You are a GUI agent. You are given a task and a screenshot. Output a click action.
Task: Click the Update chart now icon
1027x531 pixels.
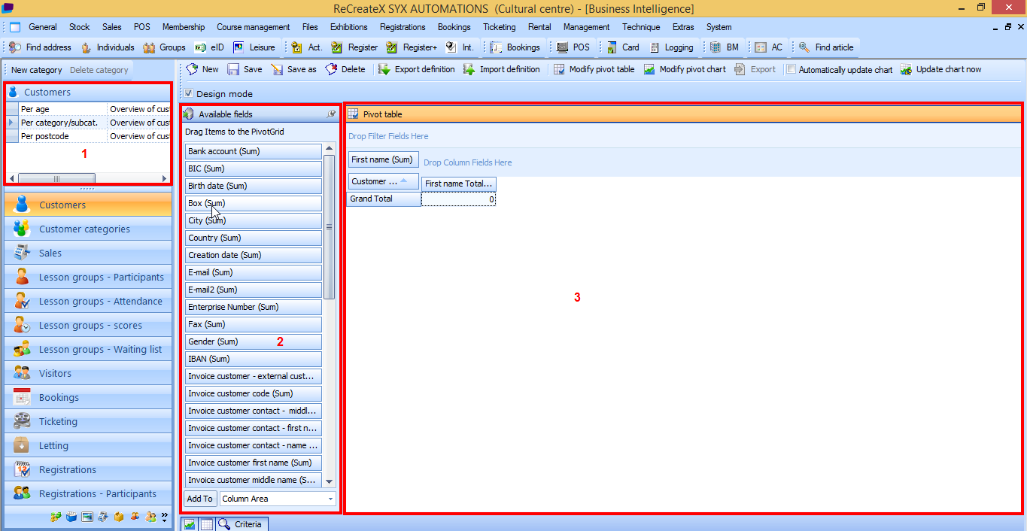pyautogui.click(x=906, y=70)
